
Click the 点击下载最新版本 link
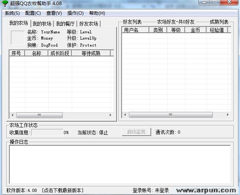(x=63, y=190)
